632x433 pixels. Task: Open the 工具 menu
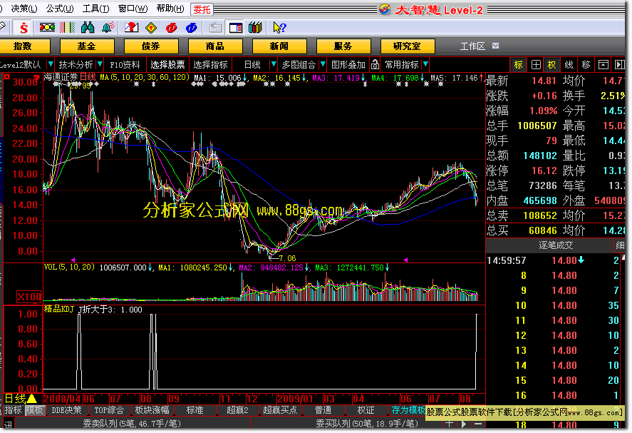95,9
